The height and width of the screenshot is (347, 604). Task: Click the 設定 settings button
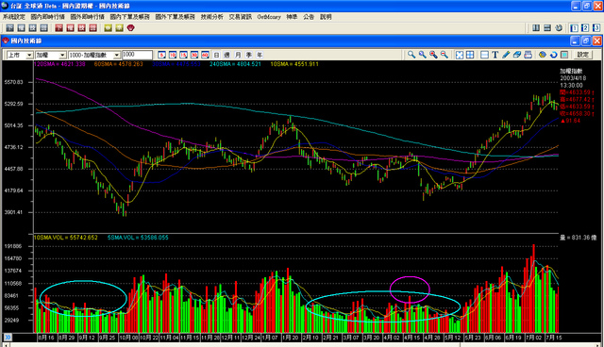pyautogui.click(x=583, y=55)
